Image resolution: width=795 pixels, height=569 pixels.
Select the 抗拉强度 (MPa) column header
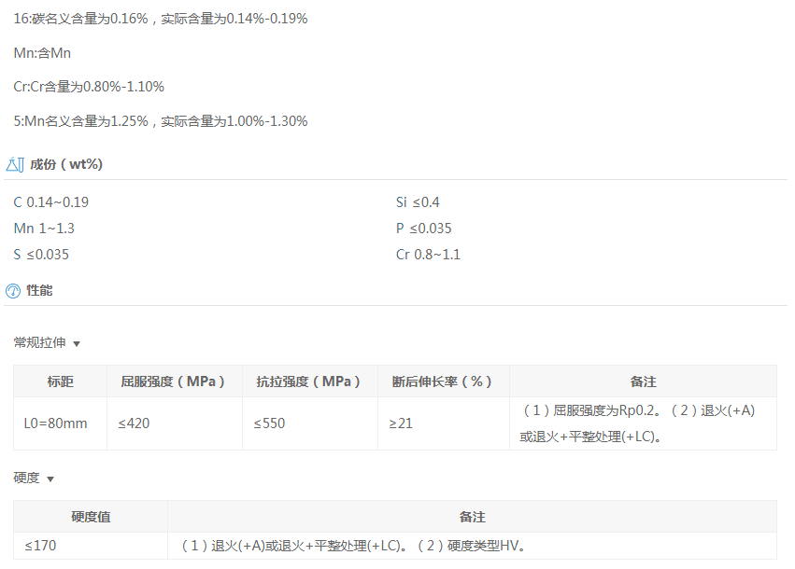pos(309,382)
